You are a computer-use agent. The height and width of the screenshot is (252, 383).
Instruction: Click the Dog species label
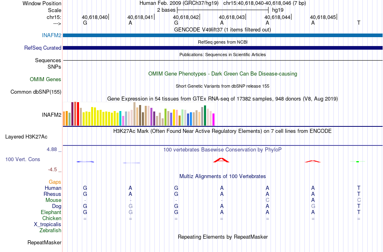(x=56, y=206)
